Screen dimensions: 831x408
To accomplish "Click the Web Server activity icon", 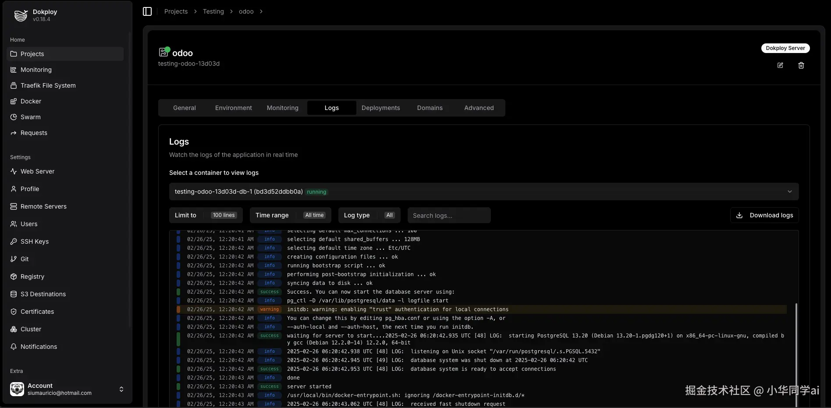I will [14, 171].
